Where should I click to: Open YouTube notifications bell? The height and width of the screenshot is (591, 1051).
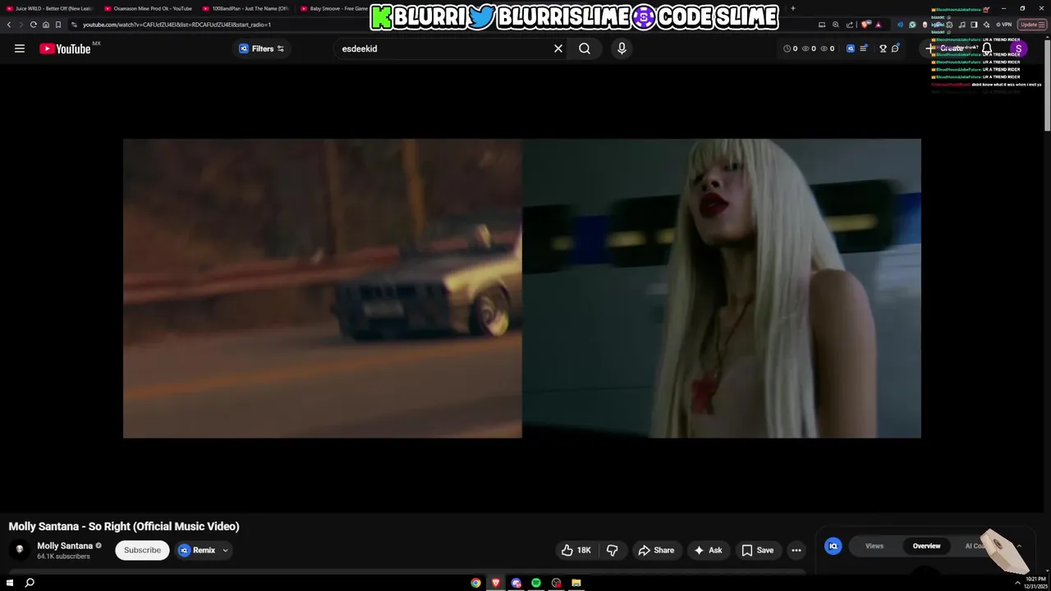(x=987, y=48)
